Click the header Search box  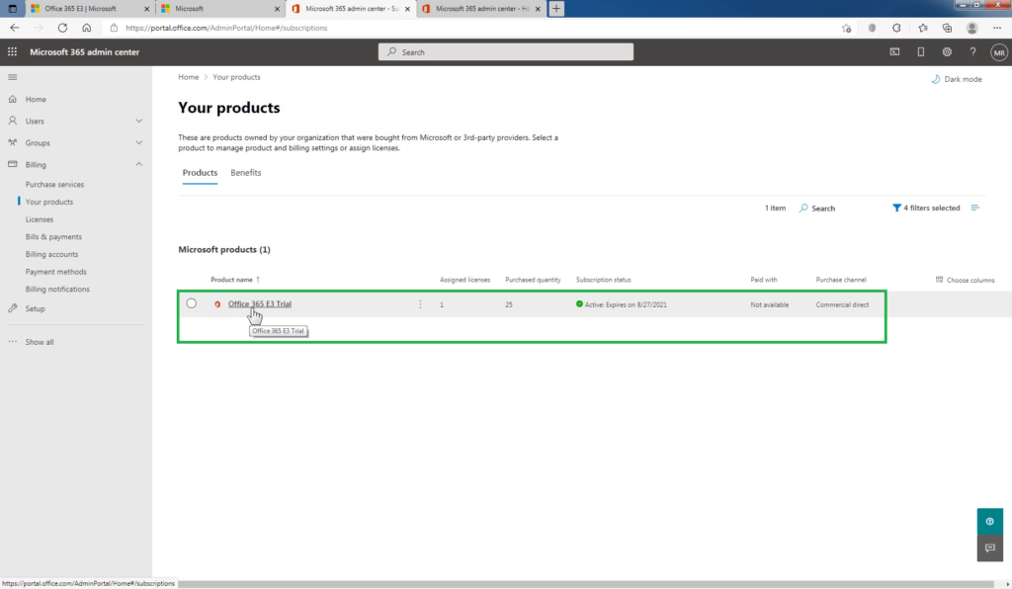(x=505, y=52)
